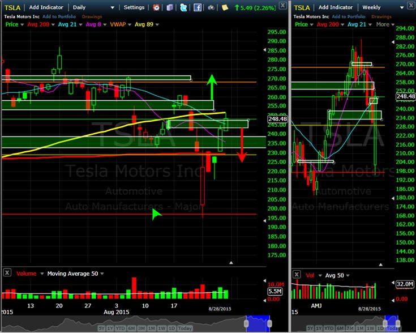Image resolution: width=416 pixels, height=333 pixels.
Task: Click the 8/28/2015 date label on daily chart
Action: 220,309
